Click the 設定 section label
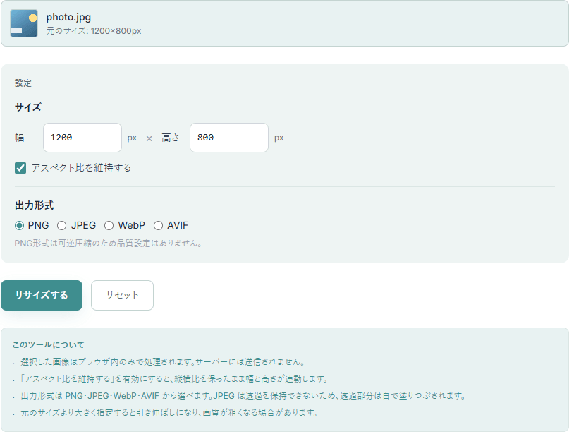 coord(23,83)
